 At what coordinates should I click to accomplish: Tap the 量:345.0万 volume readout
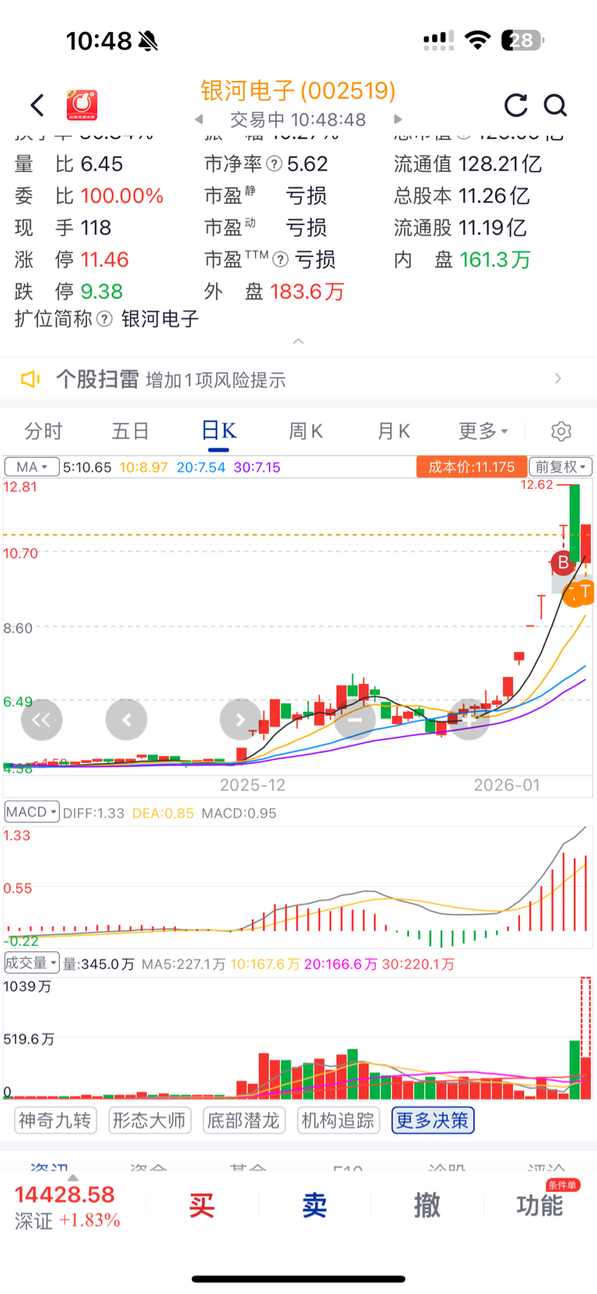coord(99,964)
